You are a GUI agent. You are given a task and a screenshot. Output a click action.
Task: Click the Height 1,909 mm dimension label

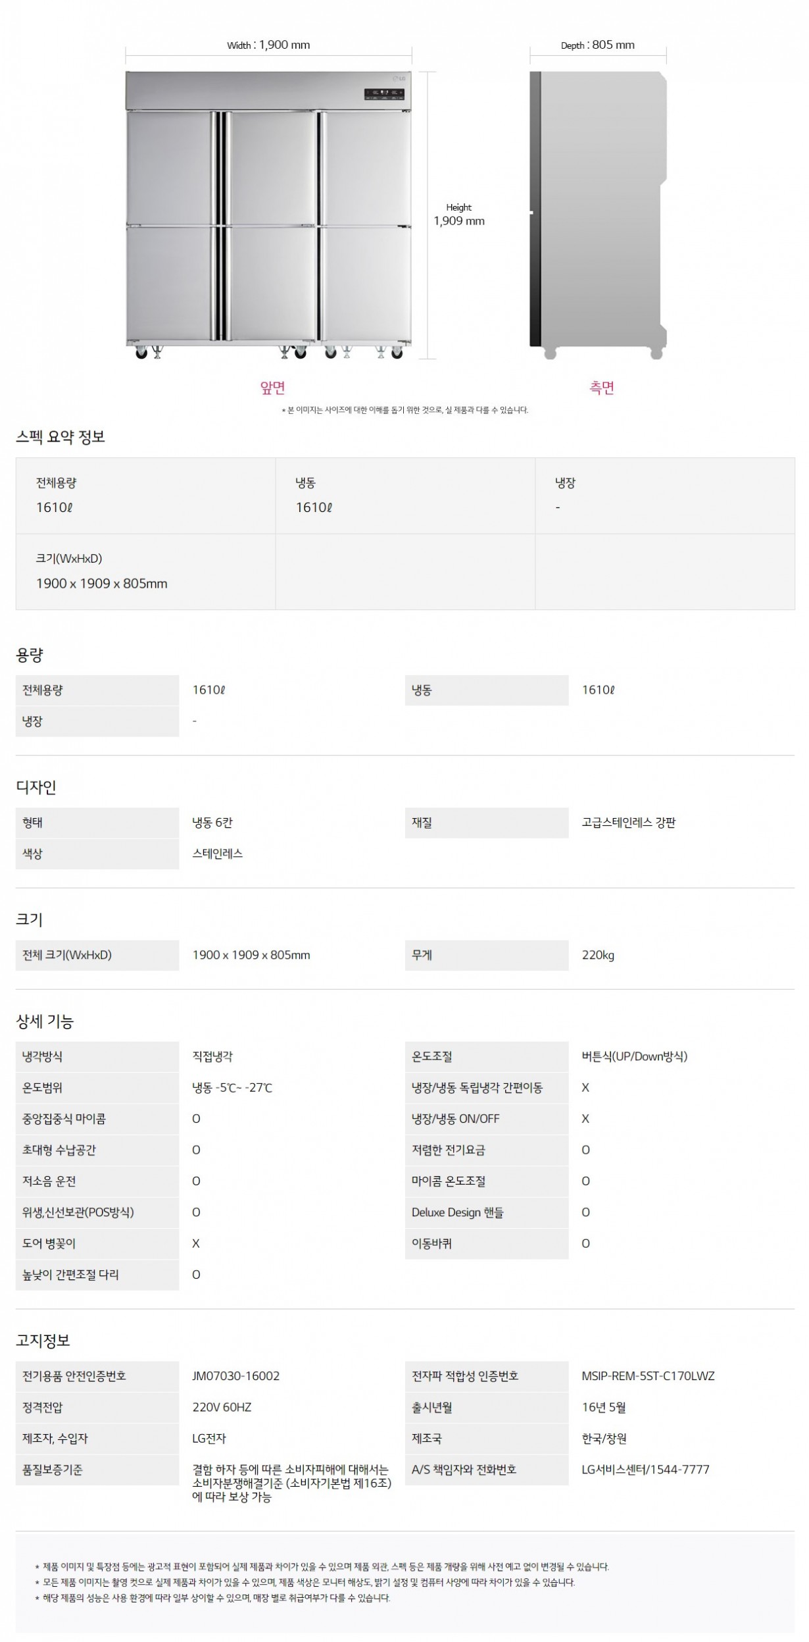click(x=458, y=215)
